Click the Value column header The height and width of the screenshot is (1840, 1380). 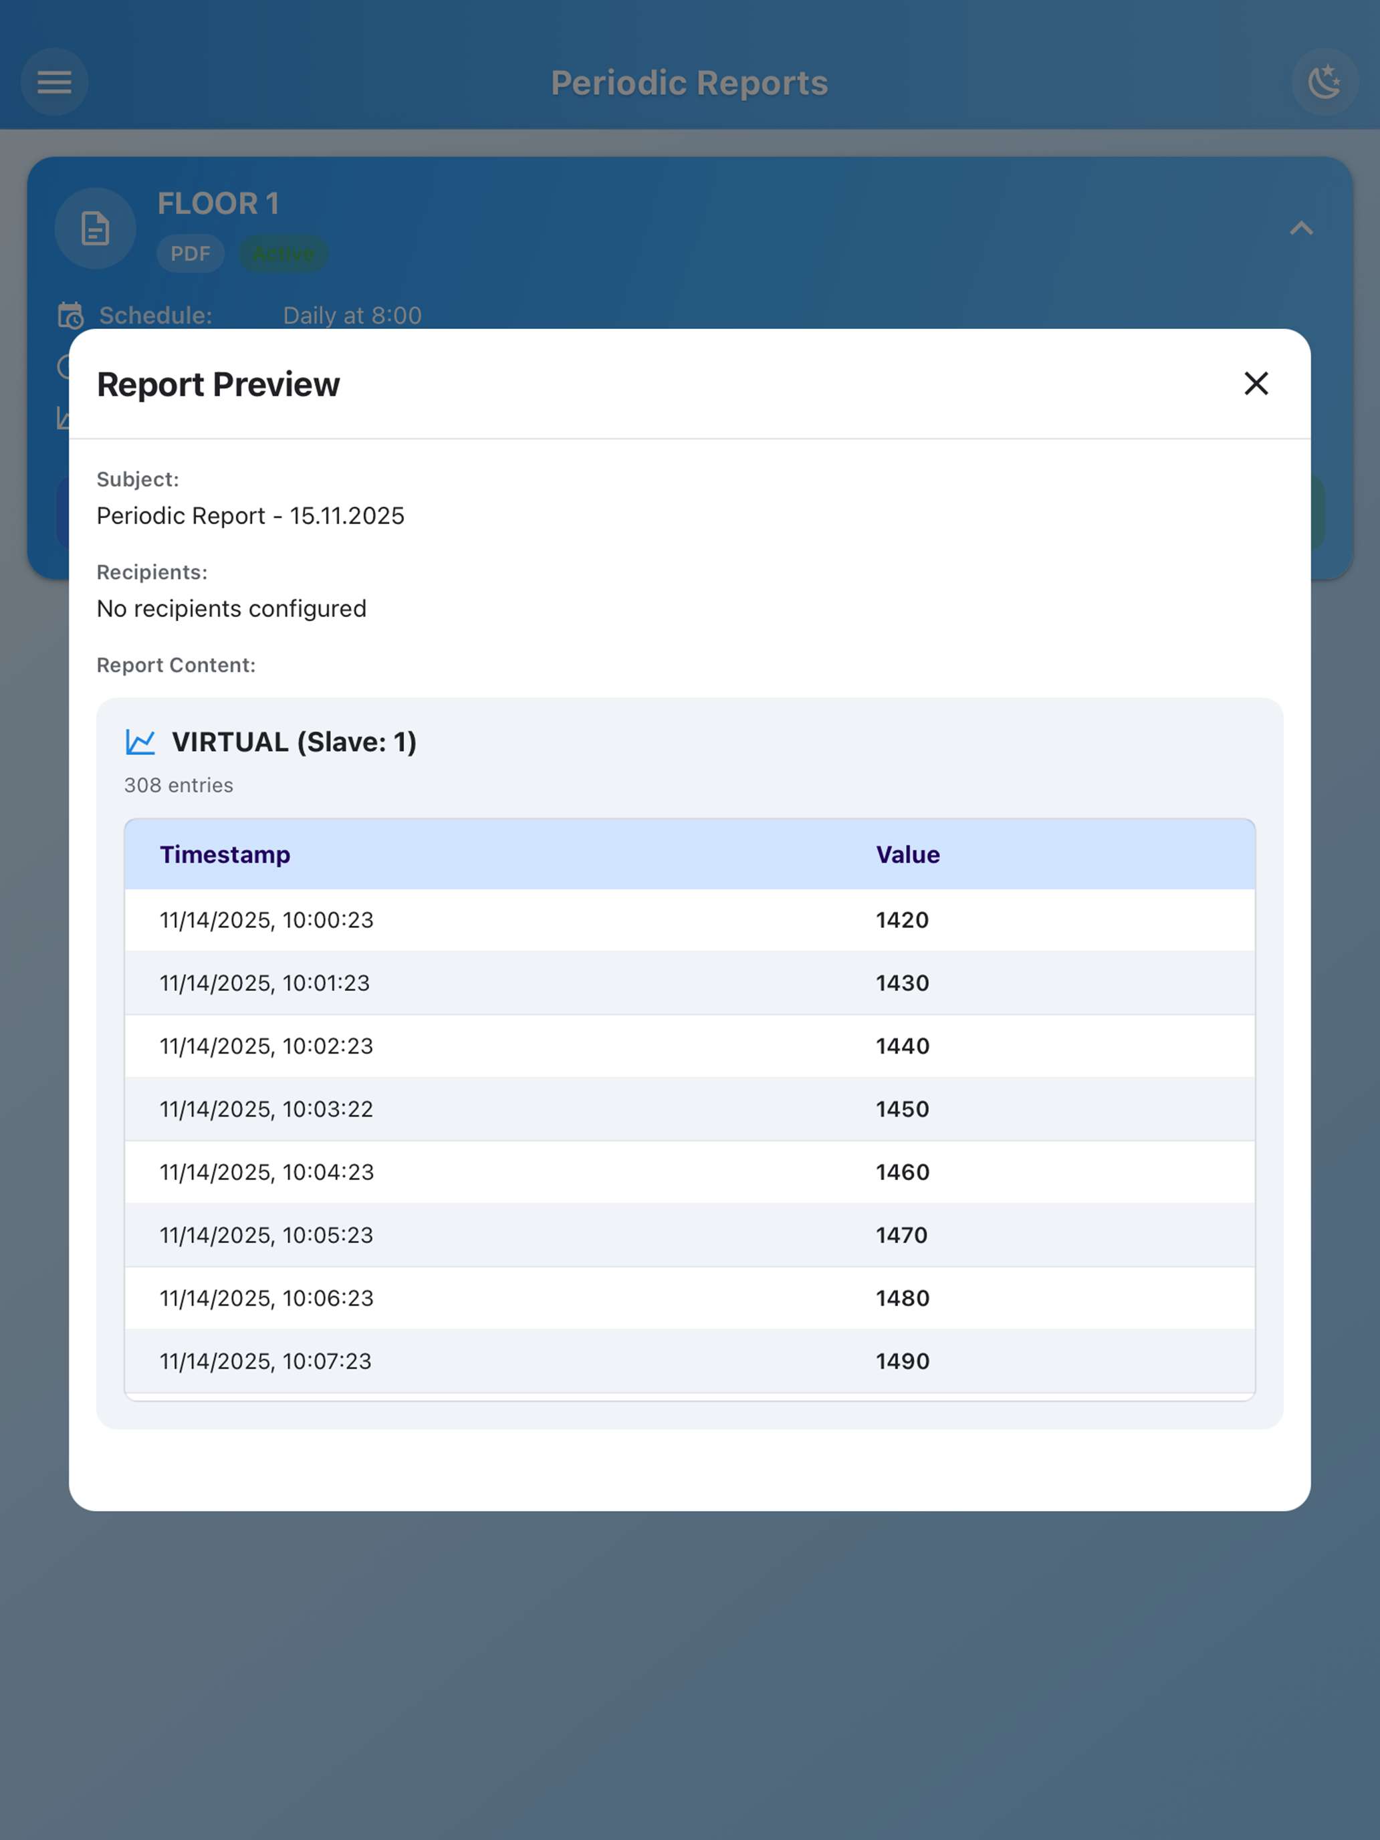(x=907, y=854)
